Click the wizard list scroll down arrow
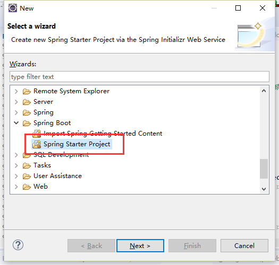279x265 pixels. coord(264,189)
